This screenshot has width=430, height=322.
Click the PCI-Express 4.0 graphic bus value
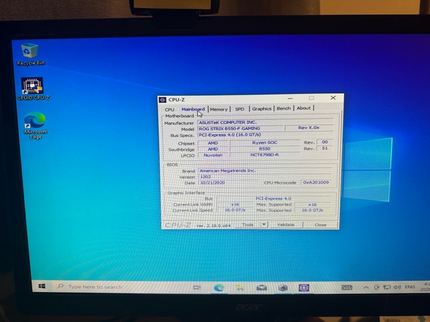273,199
